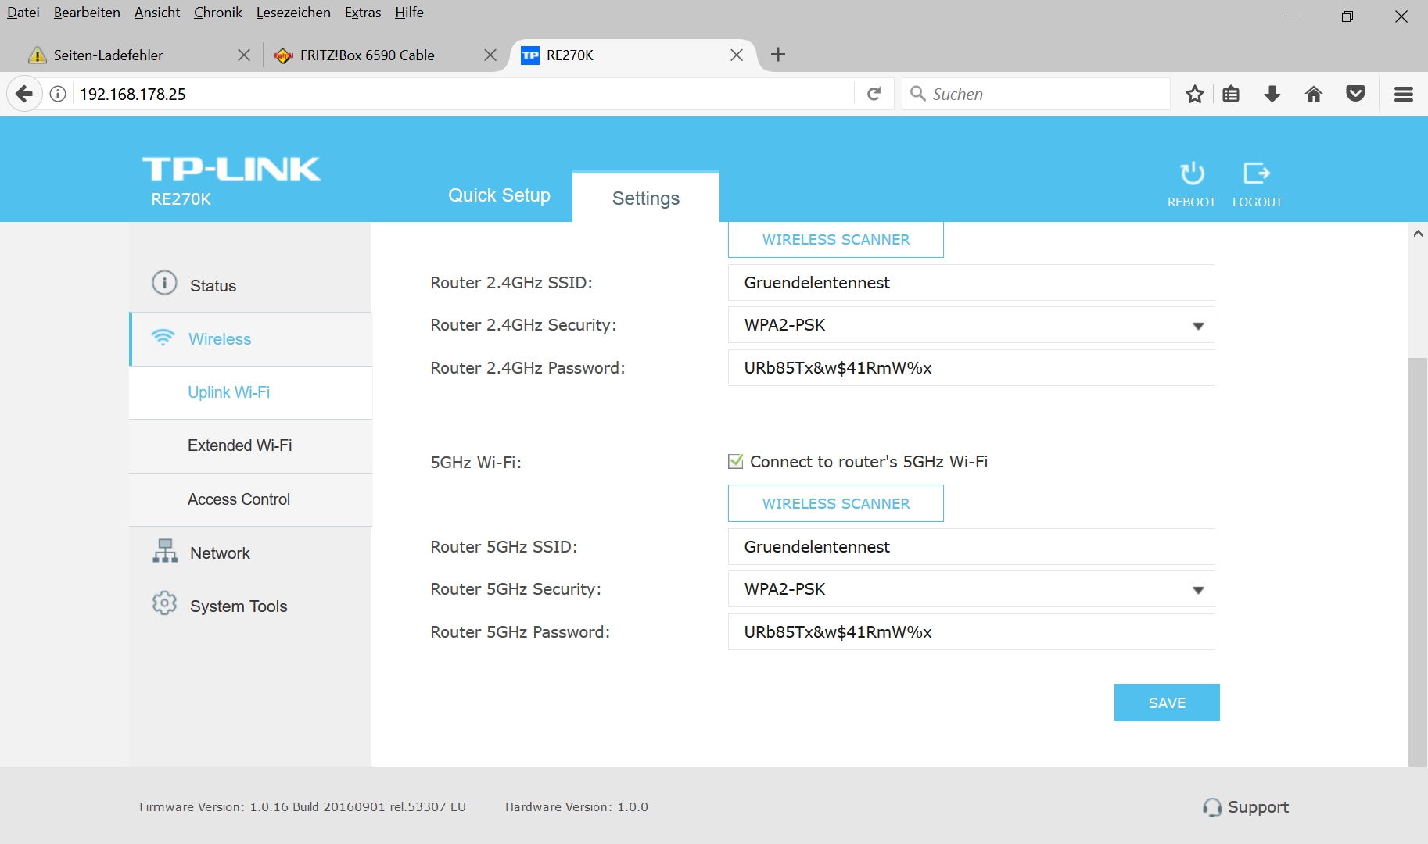Open a new tab with plus icon
This screenshot has height=844, width=1428.
click(x=778, y=55)
